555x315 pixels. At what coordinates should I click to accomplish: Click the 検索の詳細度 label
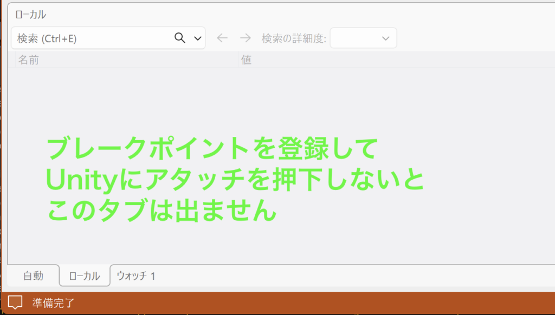tap(294, 38)
